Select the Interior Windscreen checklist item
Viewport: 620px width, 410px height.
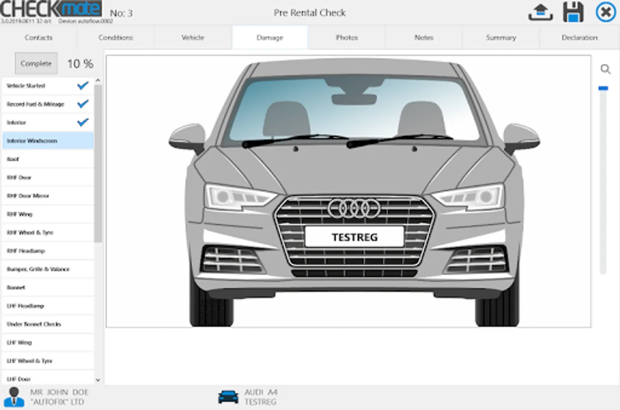48,141
